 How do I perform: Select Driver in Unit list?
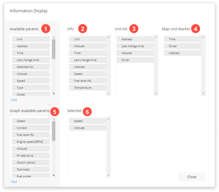(135, 60)
